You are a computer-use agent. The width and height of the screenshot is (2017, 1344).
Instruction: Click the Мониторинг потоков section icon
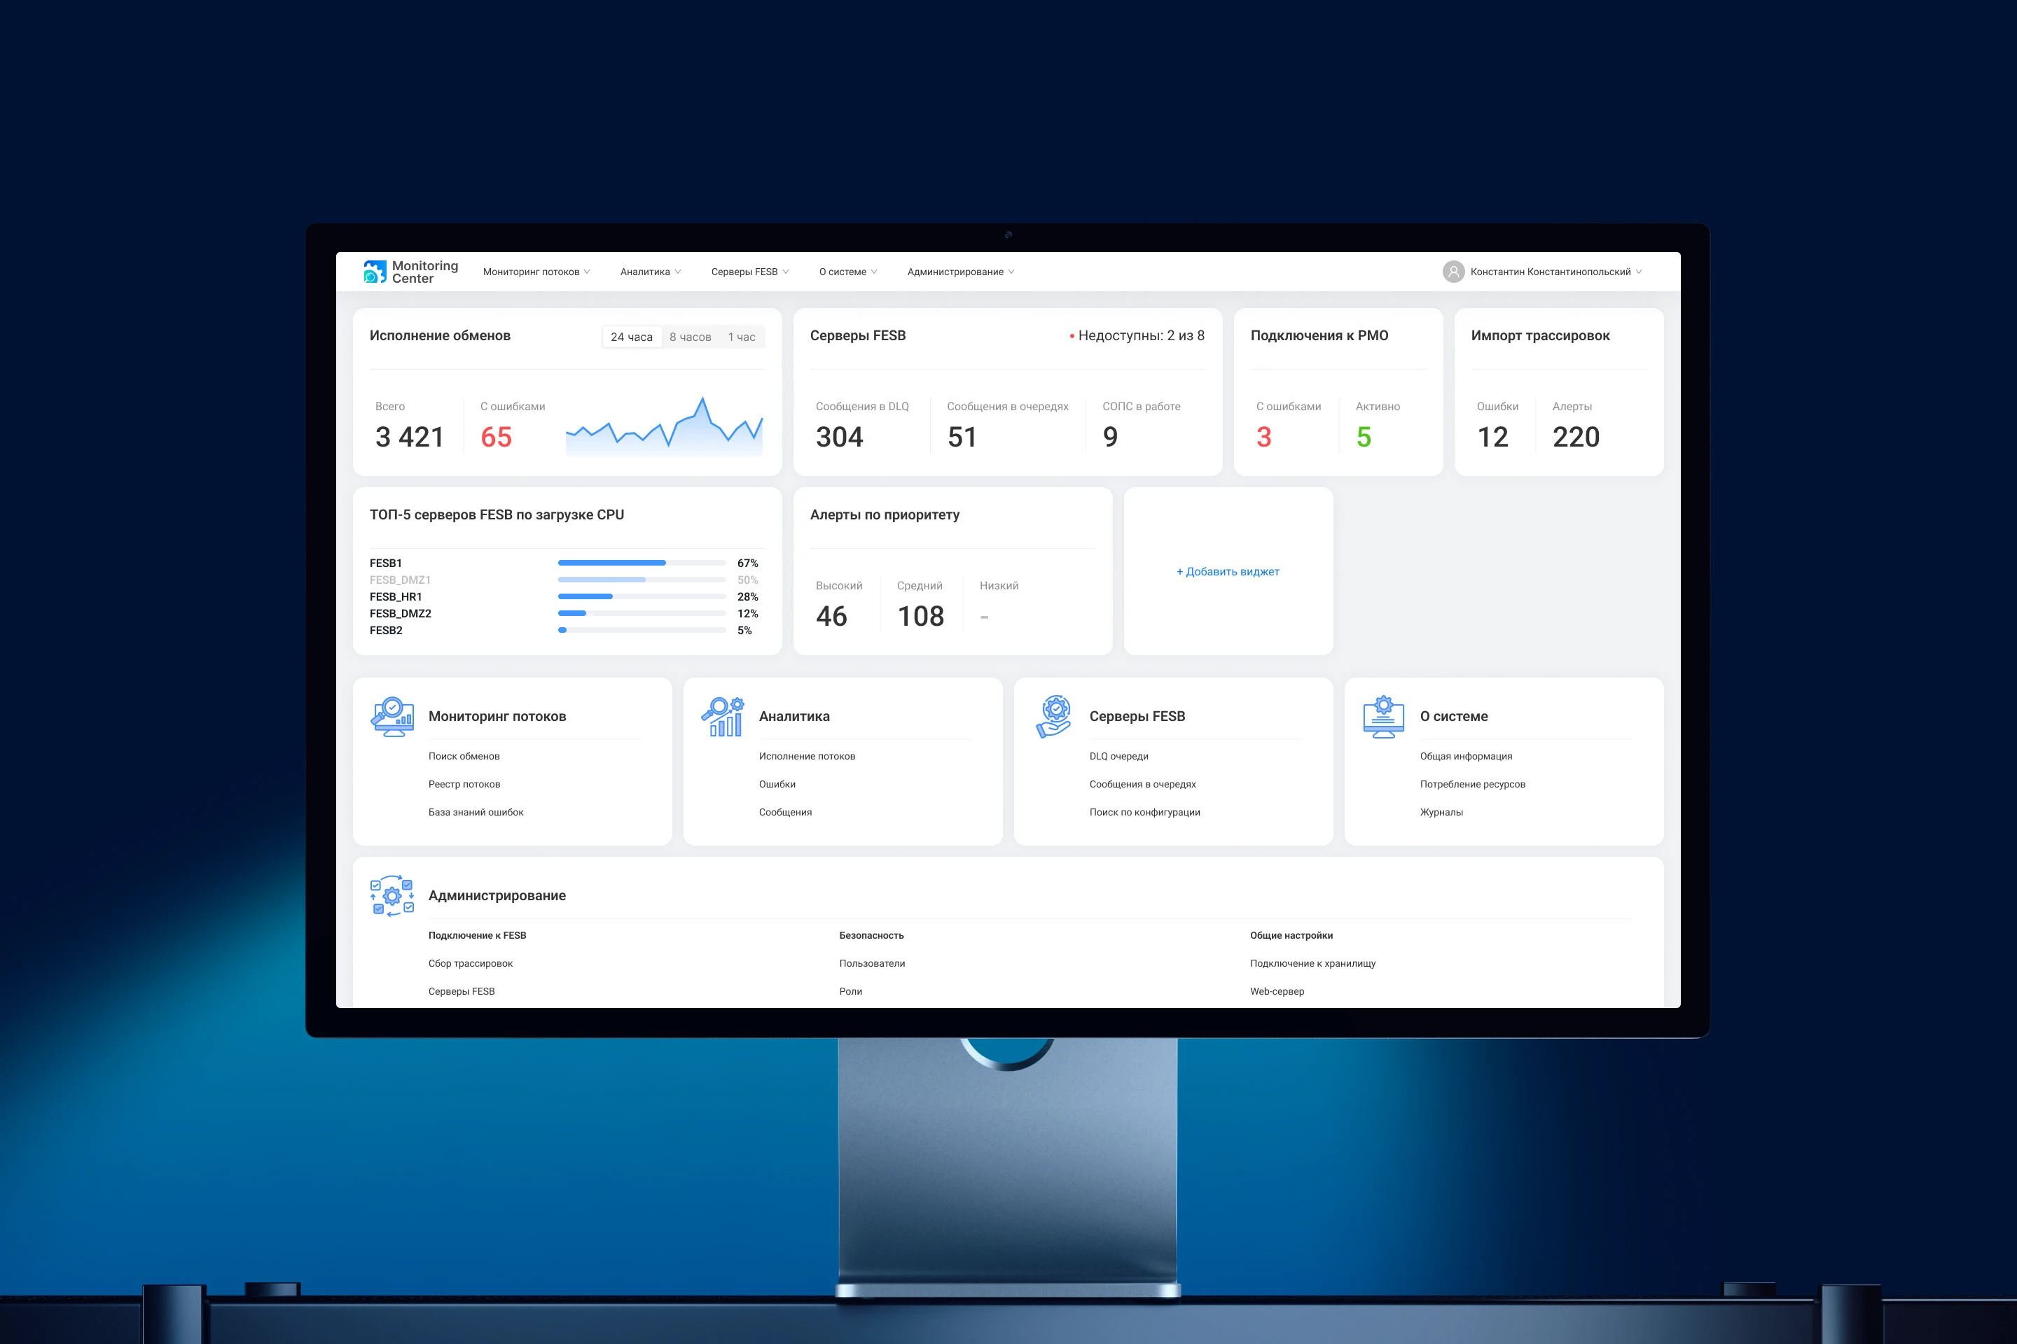click(393, 717)
